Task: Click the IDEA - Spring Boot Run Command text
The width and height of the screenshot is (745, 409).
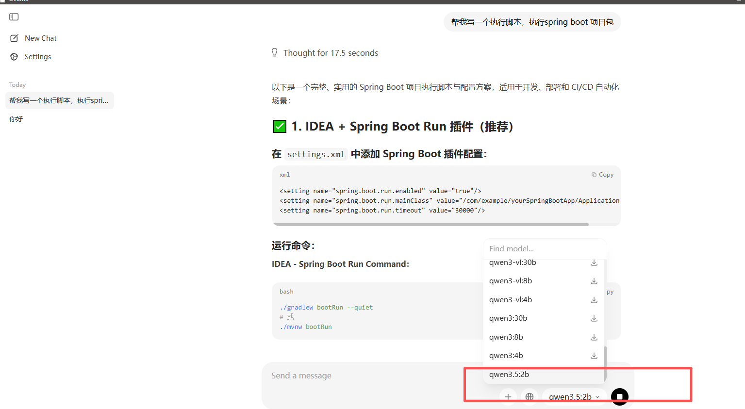Action: pos(340,264)
